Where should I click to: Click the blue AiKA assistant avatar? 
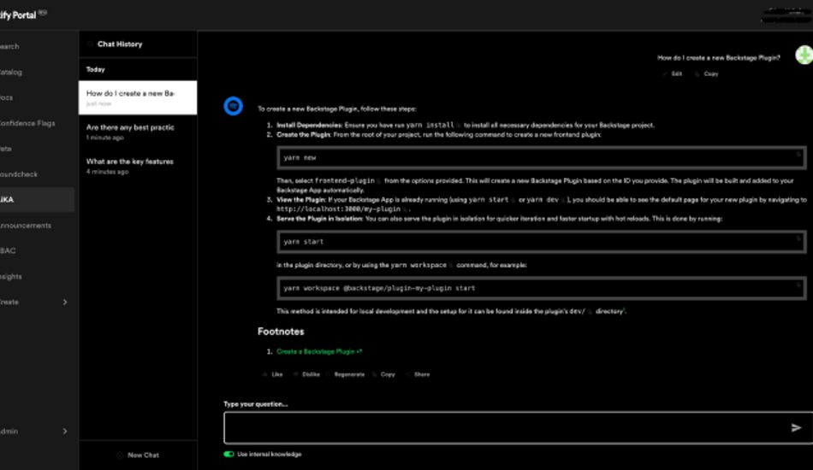click(x=233, y=106)
